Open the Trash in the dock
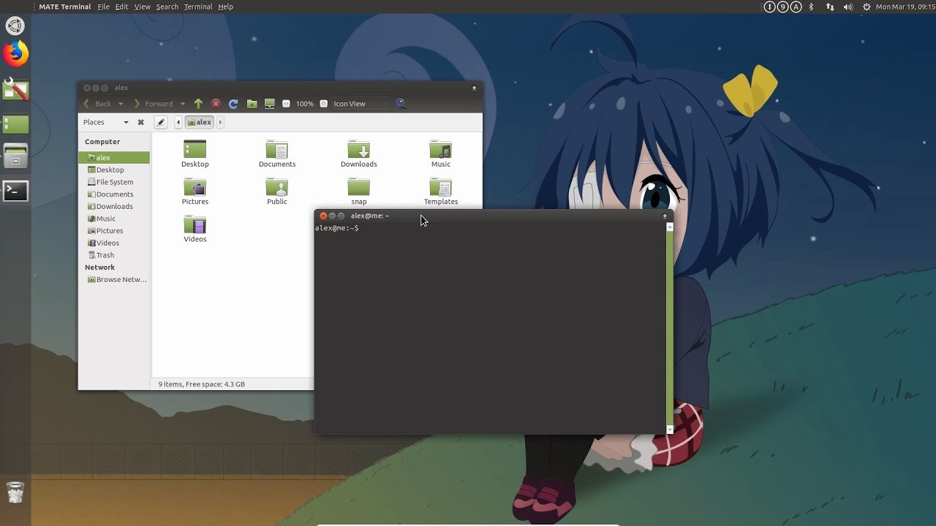 (15, 492)
